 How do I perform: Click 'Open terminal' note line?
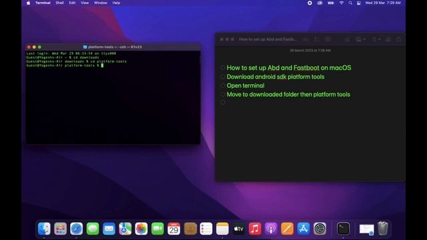pyautogui.click(x=246, y=86)
